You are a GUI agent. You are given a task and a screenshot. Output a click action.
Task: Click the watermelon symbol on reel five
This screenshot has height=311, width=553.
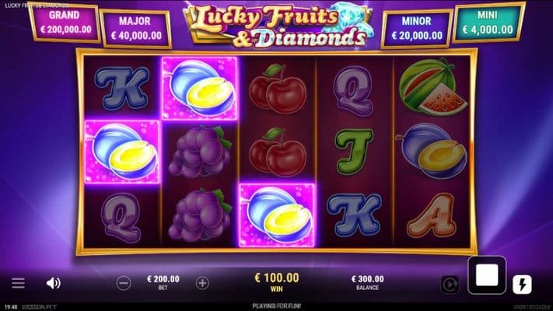432,87
